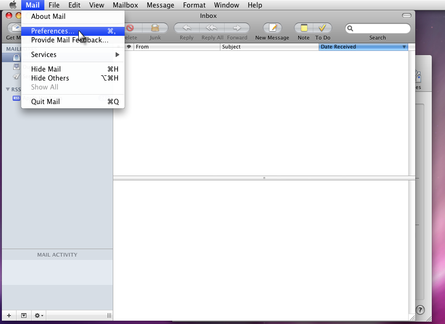Toggle Mail Activity panel button

(24, 316)
